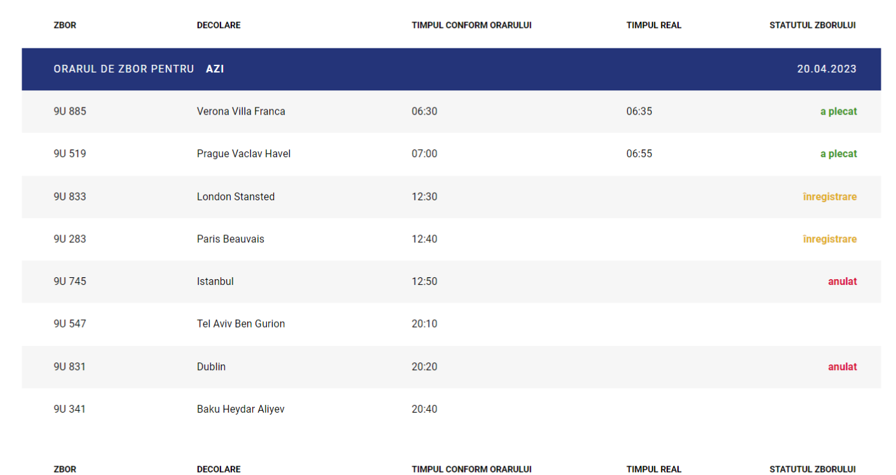Image resolution: width=896 pixels, height=475 pixels.
Task: Open the Tel Aviv Ben Gurion flight
Action: coord(241,324)
